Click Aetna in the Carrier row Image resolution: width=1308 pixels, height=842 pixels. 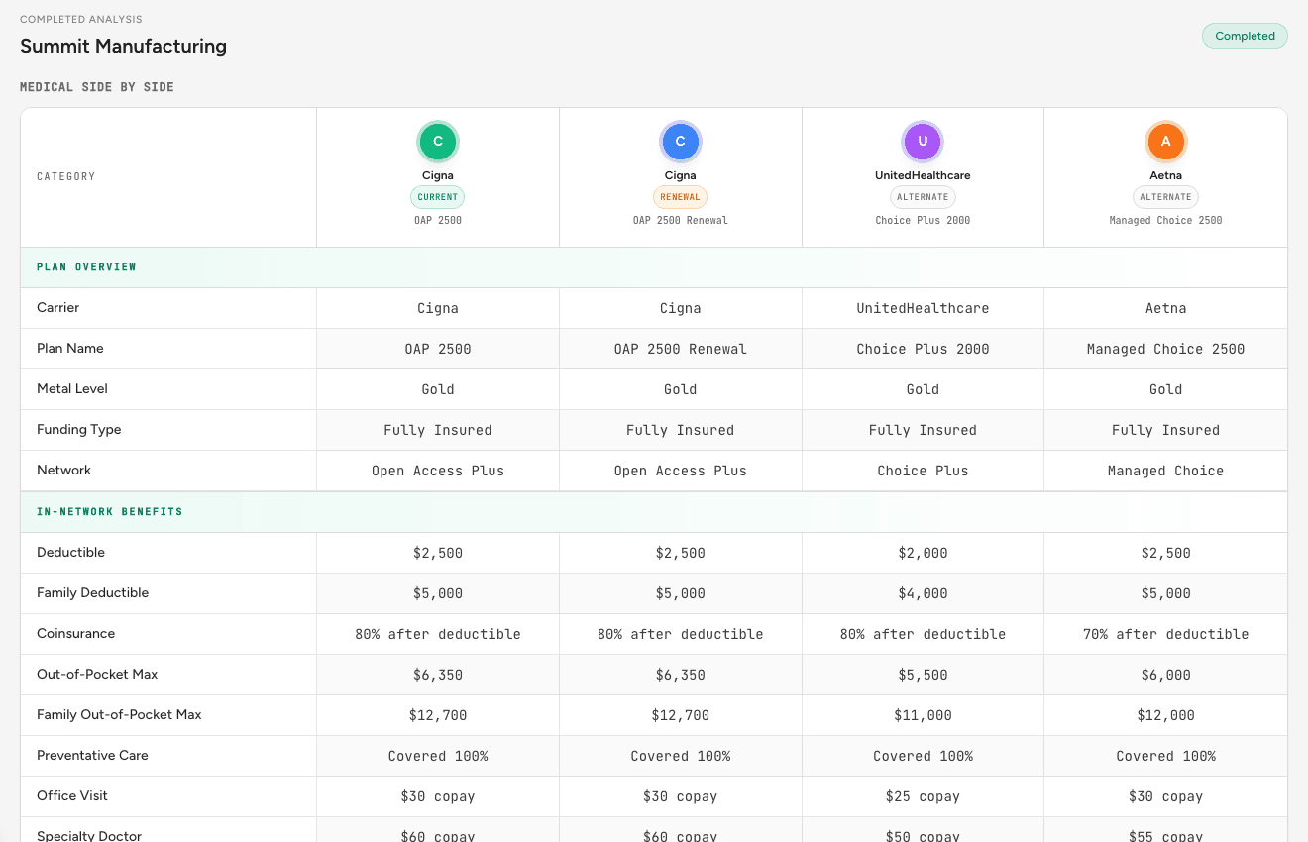pyautogui.click(x=1165, y=309)
